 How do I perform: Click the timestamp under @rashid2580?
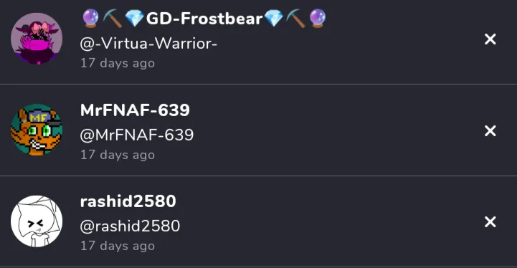[x=118, y=246]
